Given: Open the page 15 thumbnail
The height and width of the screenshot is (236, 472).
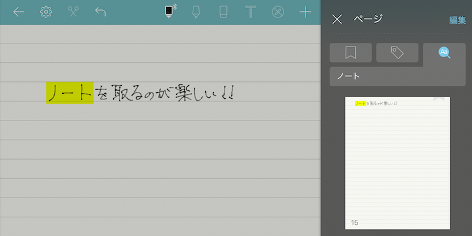Looking at the screenshot, I should 397,163.
